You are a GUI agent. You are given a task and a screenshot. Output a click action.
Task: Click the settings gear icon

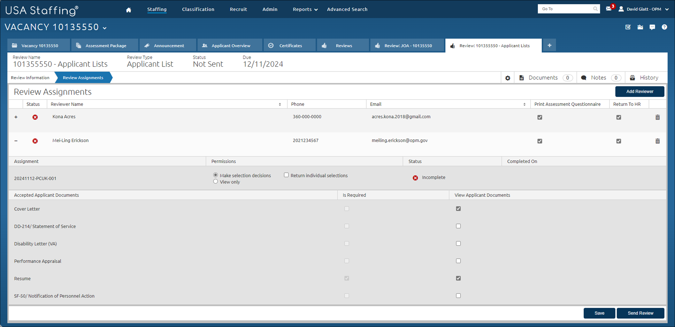[507, 78]
